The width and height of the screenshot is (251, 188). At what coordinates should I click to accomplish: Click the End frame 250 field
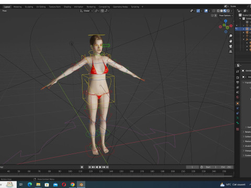(226, 167)
